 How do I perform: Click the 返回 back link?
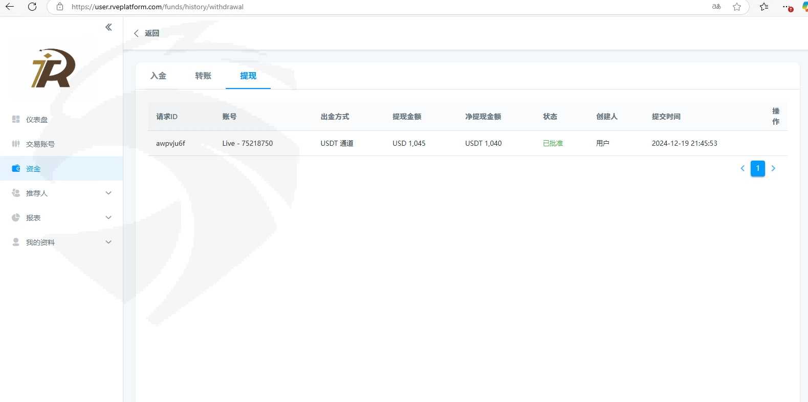point(147,33)
